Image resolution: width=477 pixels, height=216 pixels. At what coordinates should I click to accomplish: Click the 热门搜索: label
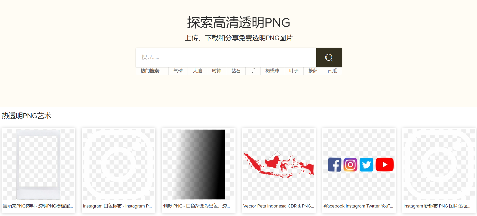pos(151,71)
